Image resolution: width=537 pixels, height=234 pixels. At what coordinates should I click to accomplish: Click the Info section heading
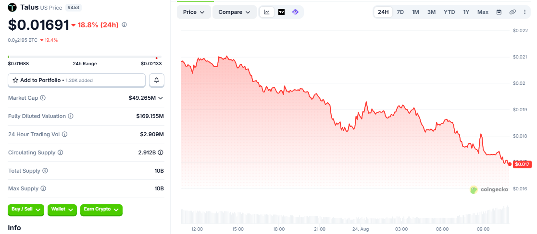click(x=14, y=228)
